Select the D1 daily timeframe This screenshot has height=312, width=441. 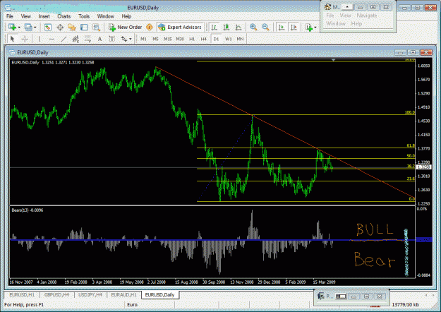[216, 39]
